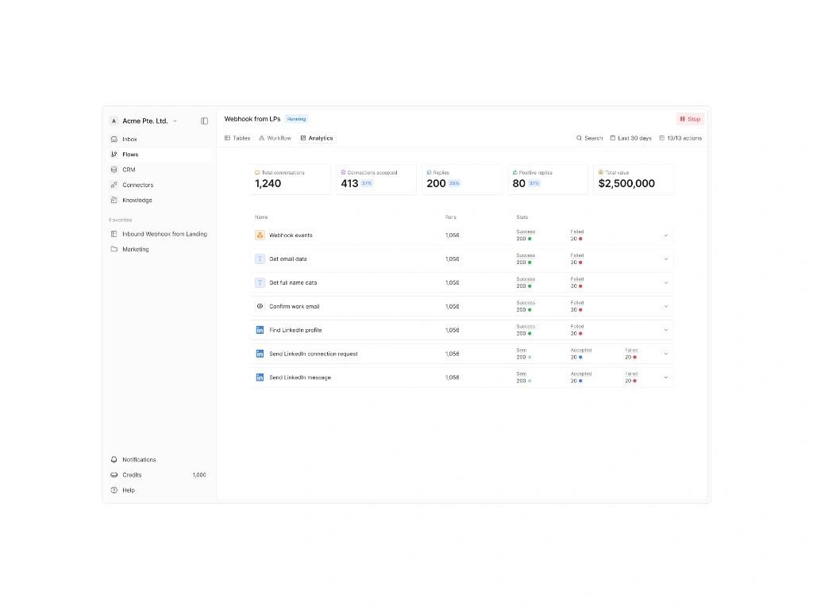
Task: Click the Inbound Webhook table icon
Action: (114, 234)
